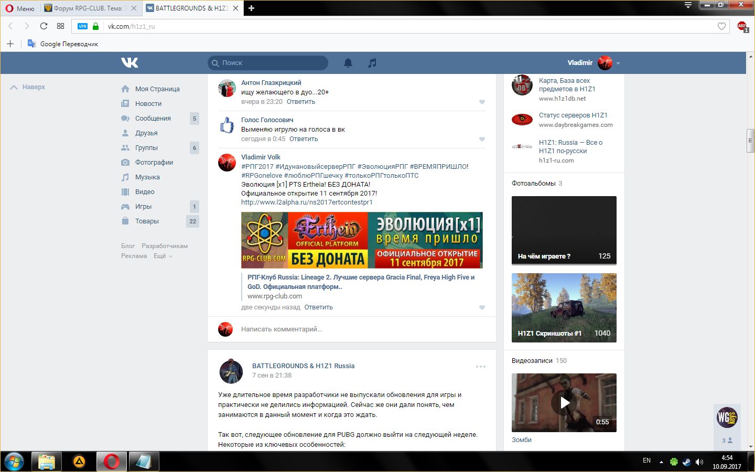Click the Opera forward arrow
The height and width of the screenshot is (472, 755).
(x=26, y=26)
